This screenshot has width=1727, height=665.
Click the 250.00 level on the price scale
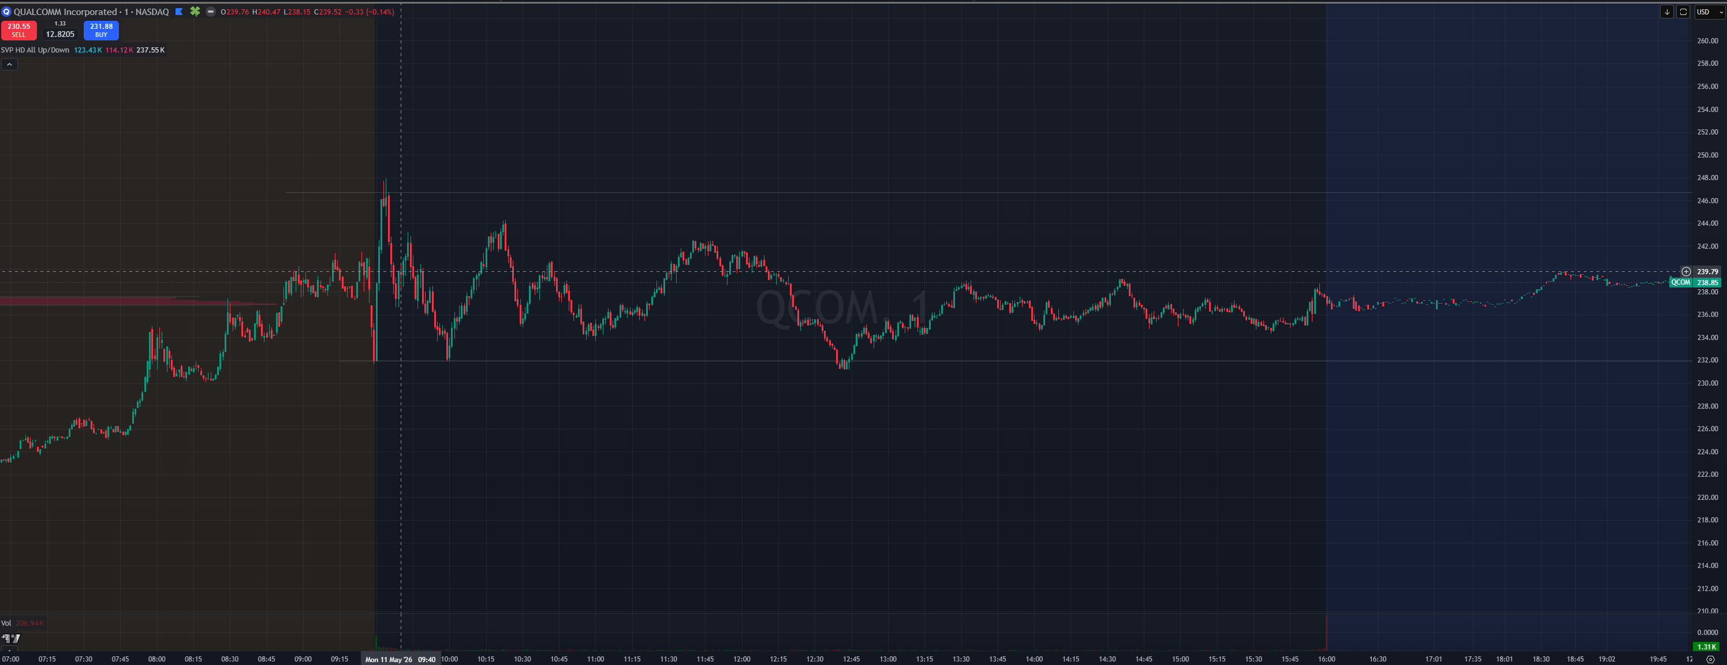pyautogui.click(x=1707, y=155)
